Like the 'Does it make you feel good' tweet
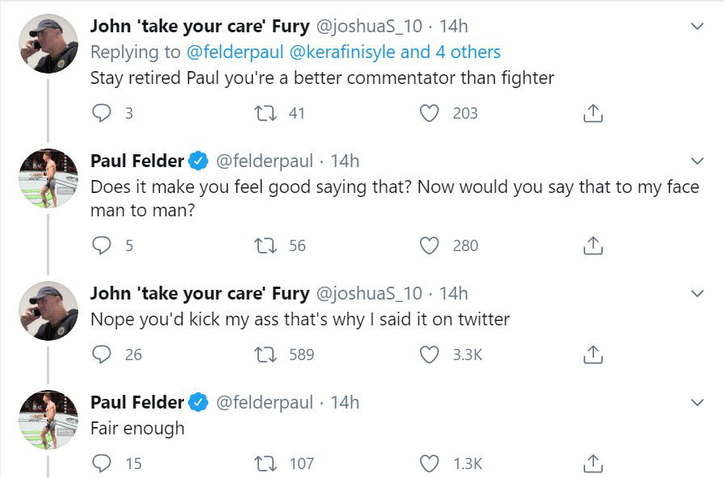This screenshot has height=478, width=724. coord(429,245)
